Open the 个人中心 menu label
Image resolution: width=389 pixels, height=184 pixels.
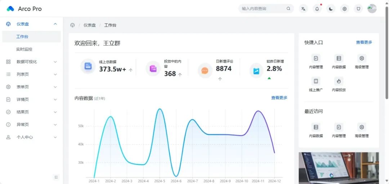tap(24, 137)
